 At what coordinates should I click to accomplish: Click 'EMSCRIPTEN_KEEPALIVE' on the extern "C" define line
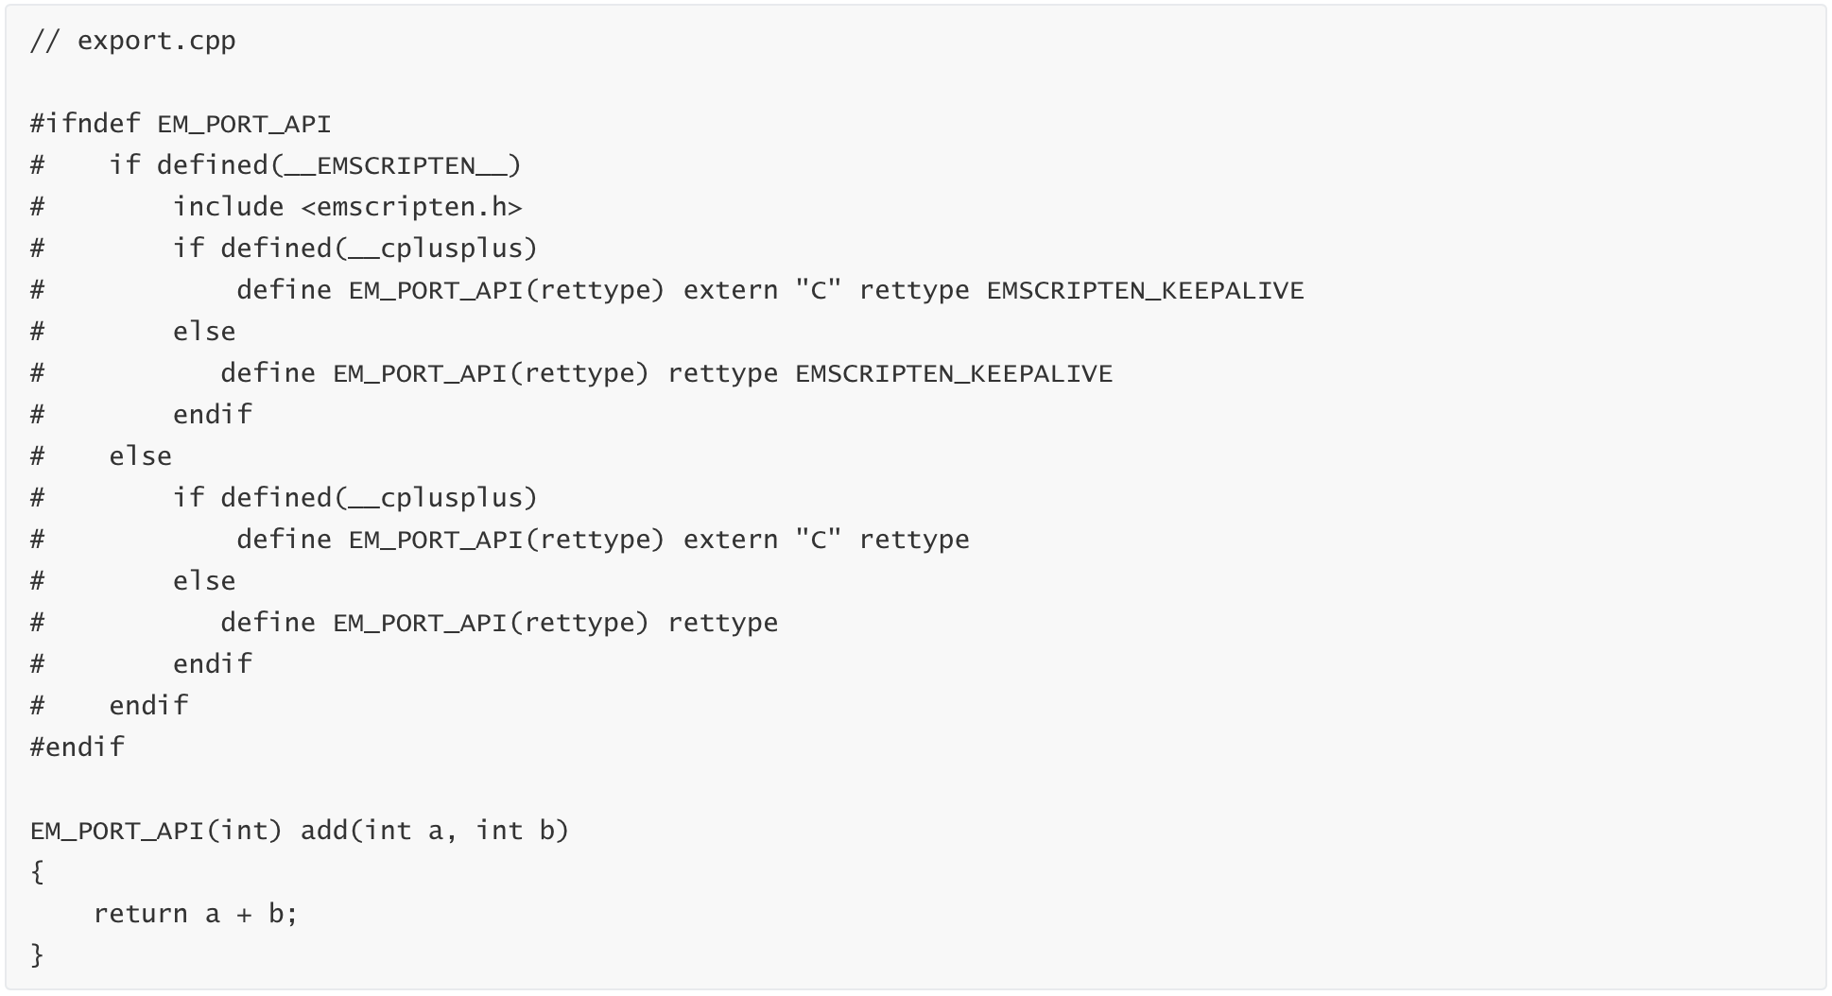[1145, 290]
